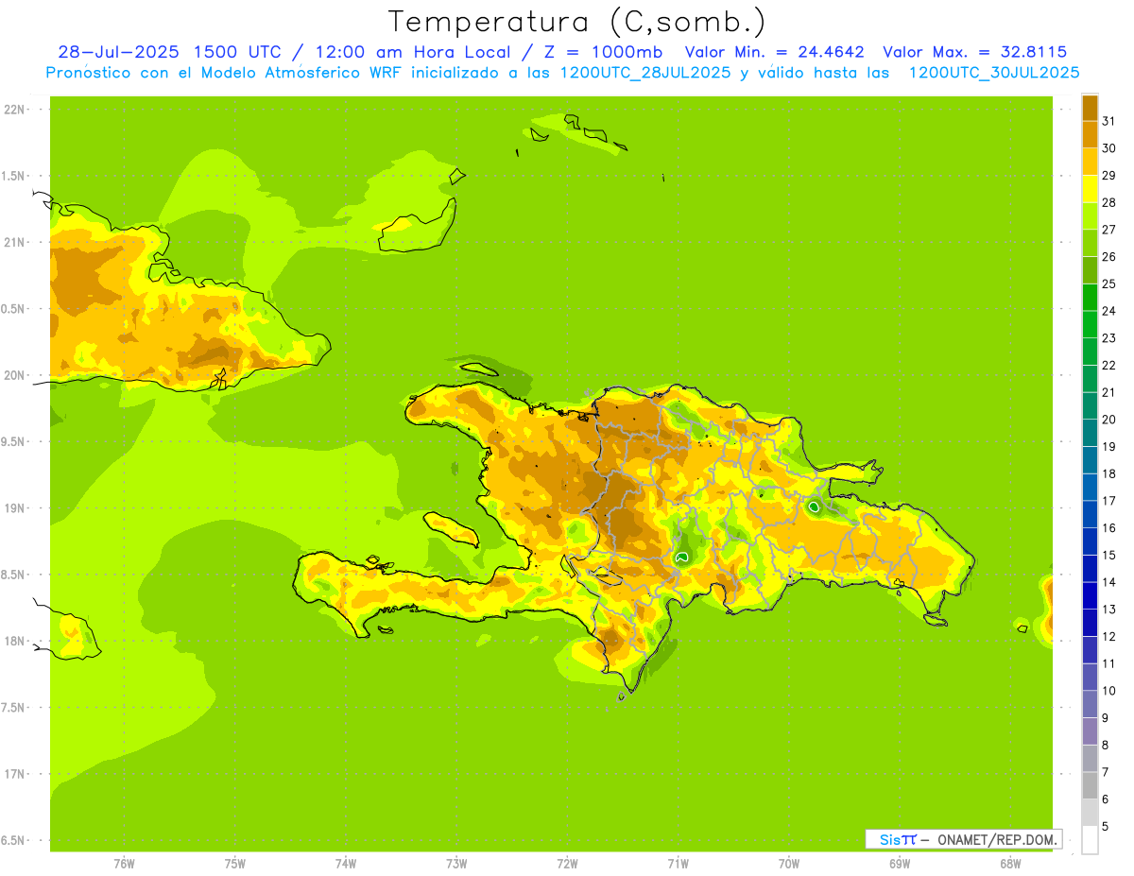Click the "Valor Min. = 24.4642" value

pos(775,52)
